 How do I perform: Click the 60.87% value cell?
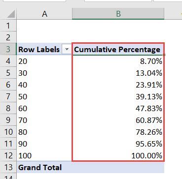tap(118, 120)
